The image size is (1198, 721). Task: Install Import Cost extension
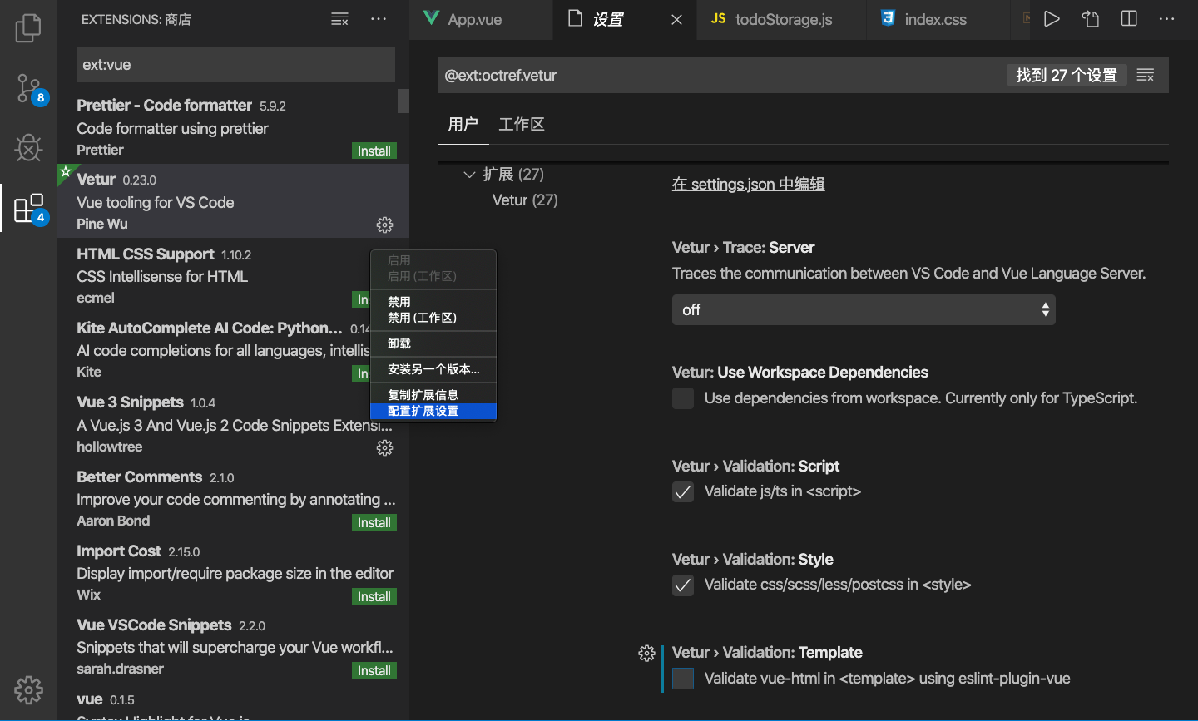tap(374, 596)
